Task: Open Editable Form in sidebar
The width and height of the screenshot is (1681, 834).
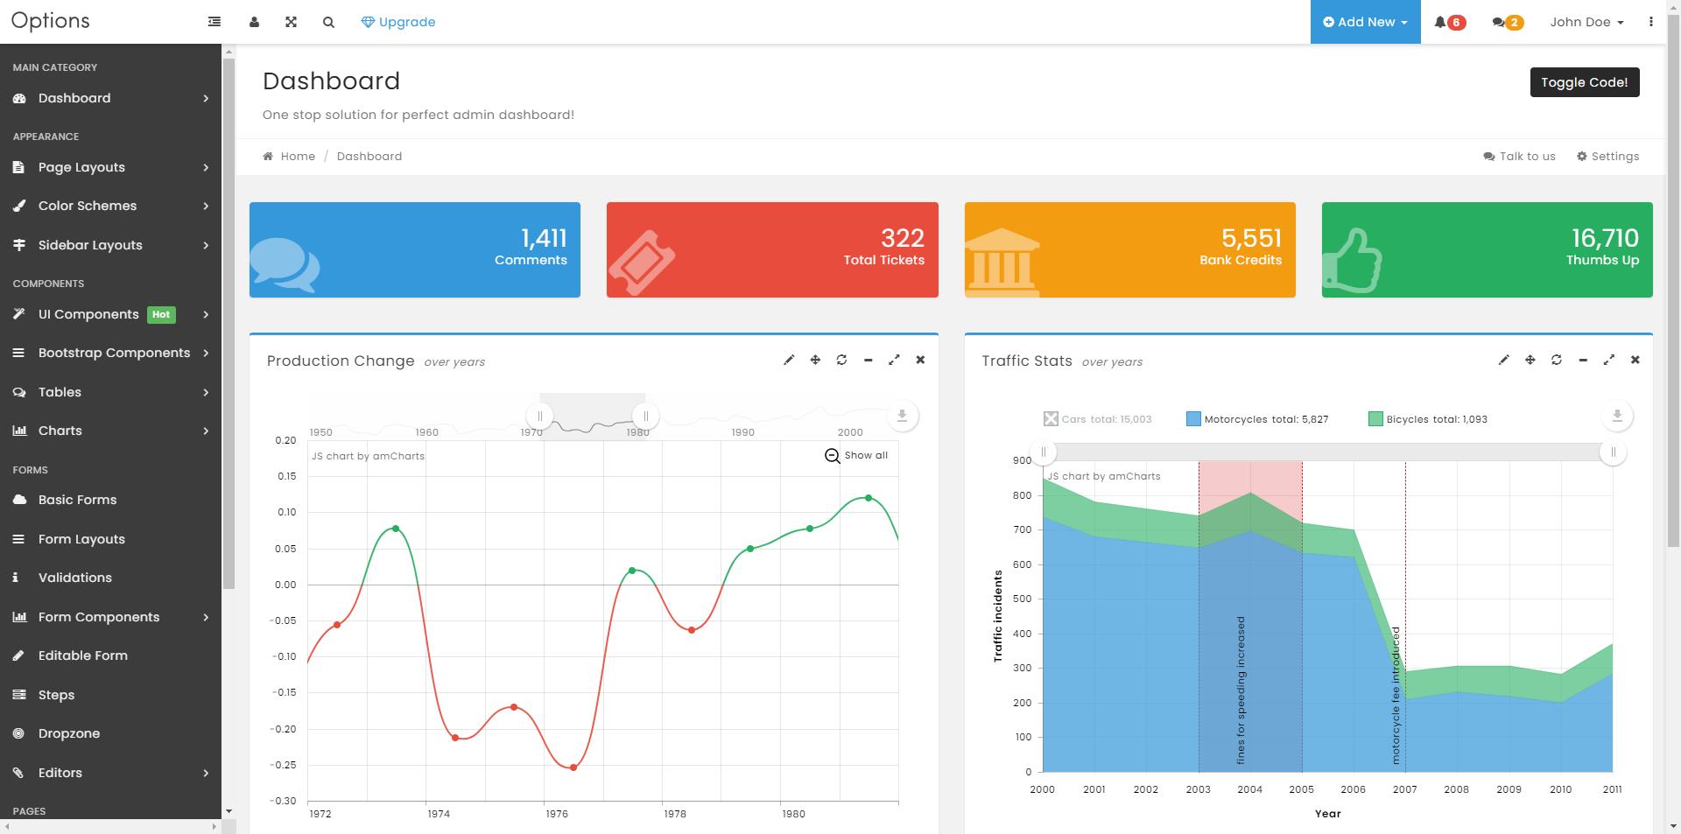Action: pyautogui.click(x=110, y=655)
